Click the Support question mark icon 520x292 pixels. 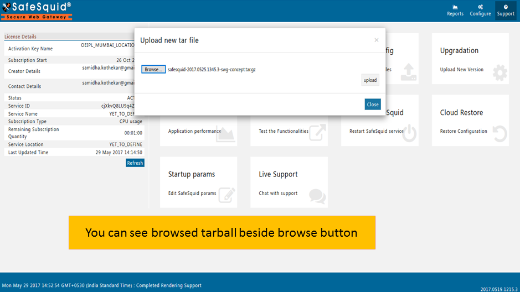(x=506, y=7)
